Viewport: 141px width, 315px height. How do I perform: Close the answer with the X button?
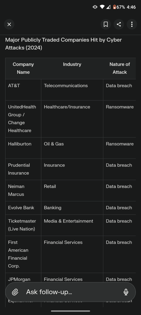pyautogui.click(x=9, y=25)
